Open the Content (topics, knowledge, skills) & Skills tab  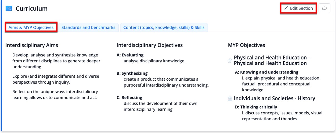[x=164, y=27]
